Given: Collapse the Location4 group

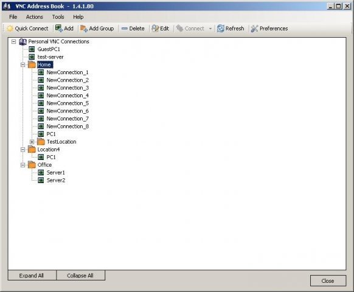Looking at the screenshot, I should click(x=23, y=150).
